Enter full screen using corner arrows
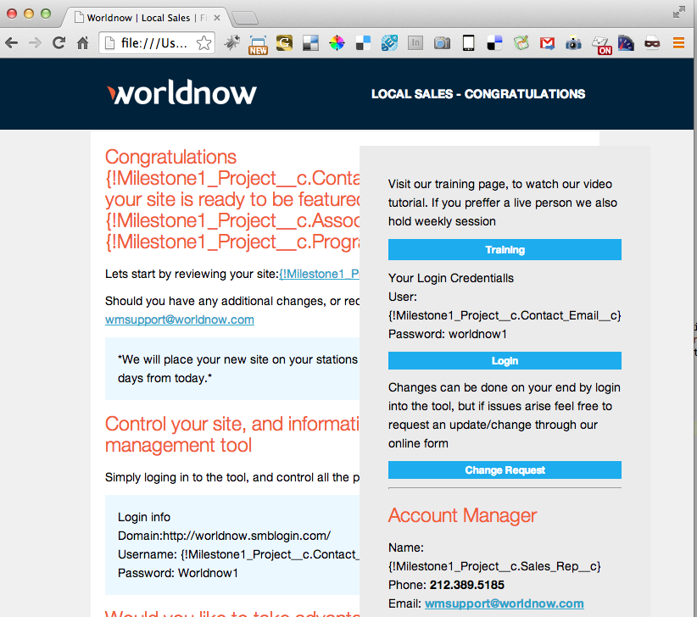The image size is (697, 617). pos(679,12)
